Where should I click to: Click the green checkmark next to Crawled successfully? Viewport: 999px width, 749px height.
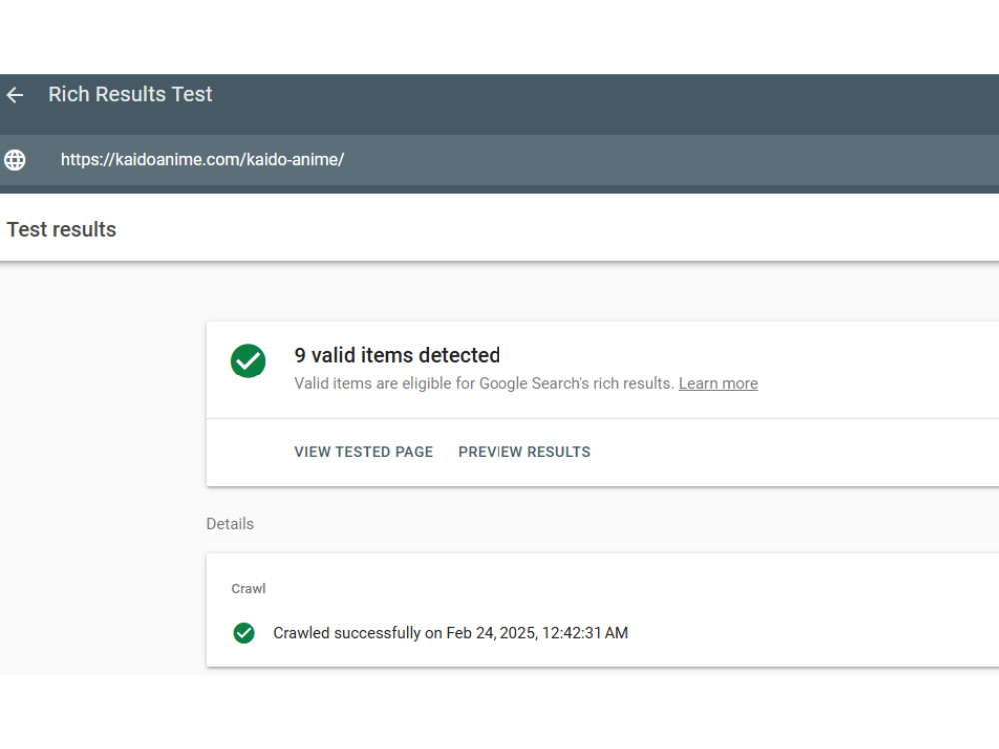click(x=244, y=633)
